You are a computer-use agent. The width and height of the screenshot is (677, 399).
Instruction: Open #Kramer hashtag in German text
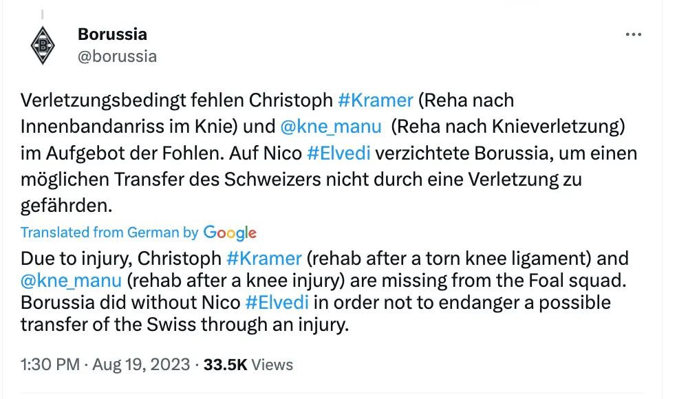(376, 100)
